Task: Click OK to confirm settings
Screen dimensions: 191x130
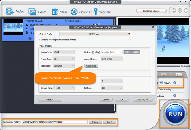Action: 122,99
